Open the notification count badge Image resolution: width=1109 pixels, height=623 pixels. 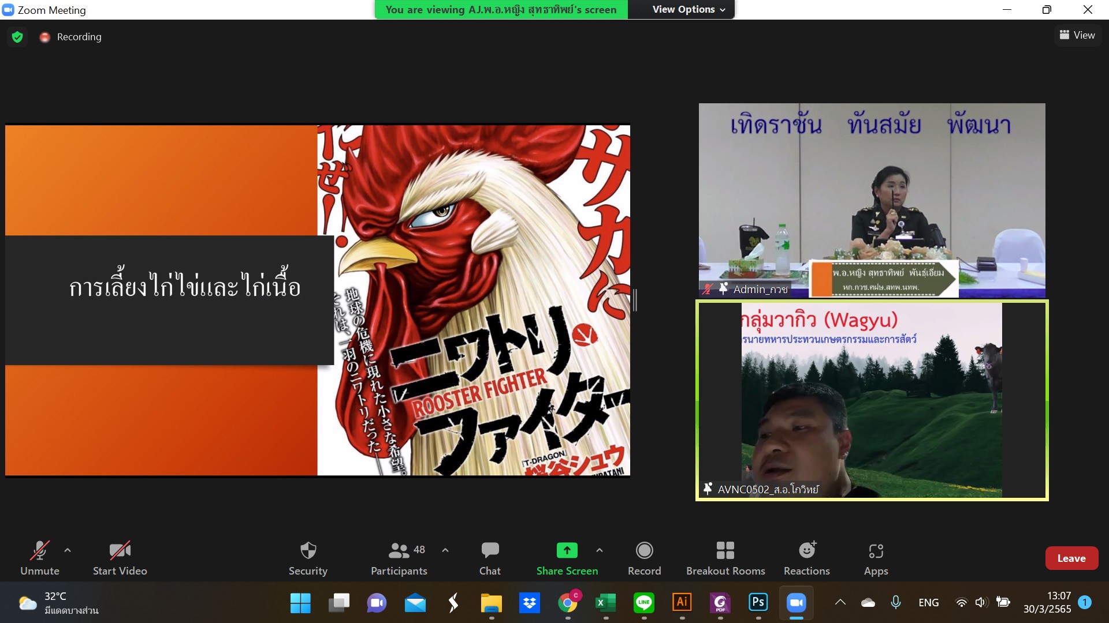point(1085,602)
